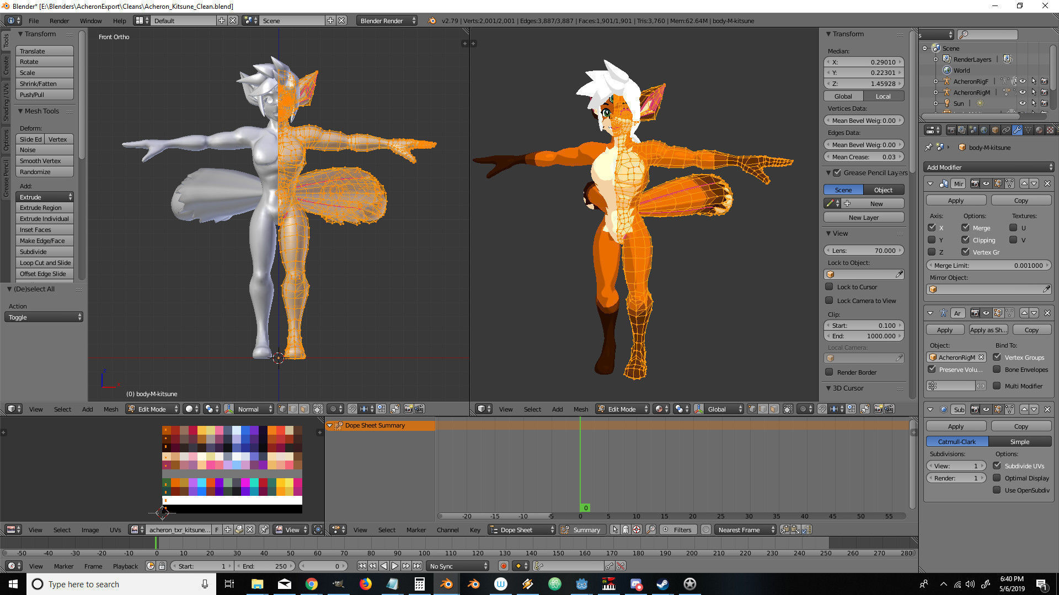Toggle the Merge option checkbox

tap(965, 228)
